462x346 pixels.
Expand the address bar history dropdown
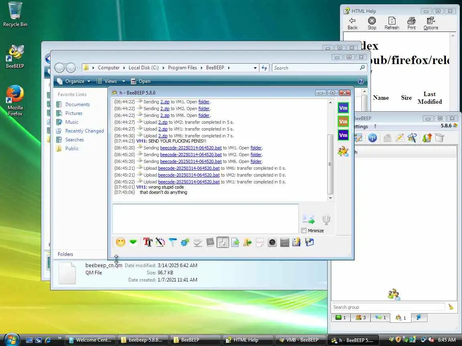(x=255, y=68)
